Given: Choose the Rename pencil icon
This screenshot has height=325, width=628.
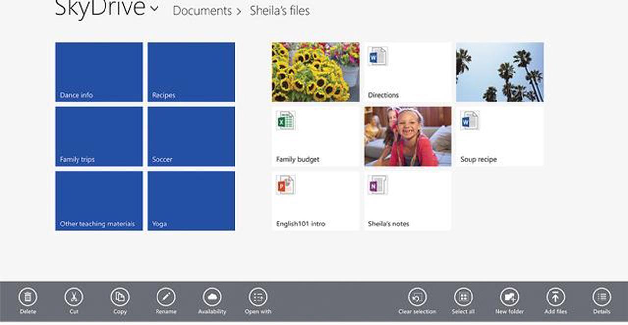Looking at the screenshot, I should [x=166, y=297].
